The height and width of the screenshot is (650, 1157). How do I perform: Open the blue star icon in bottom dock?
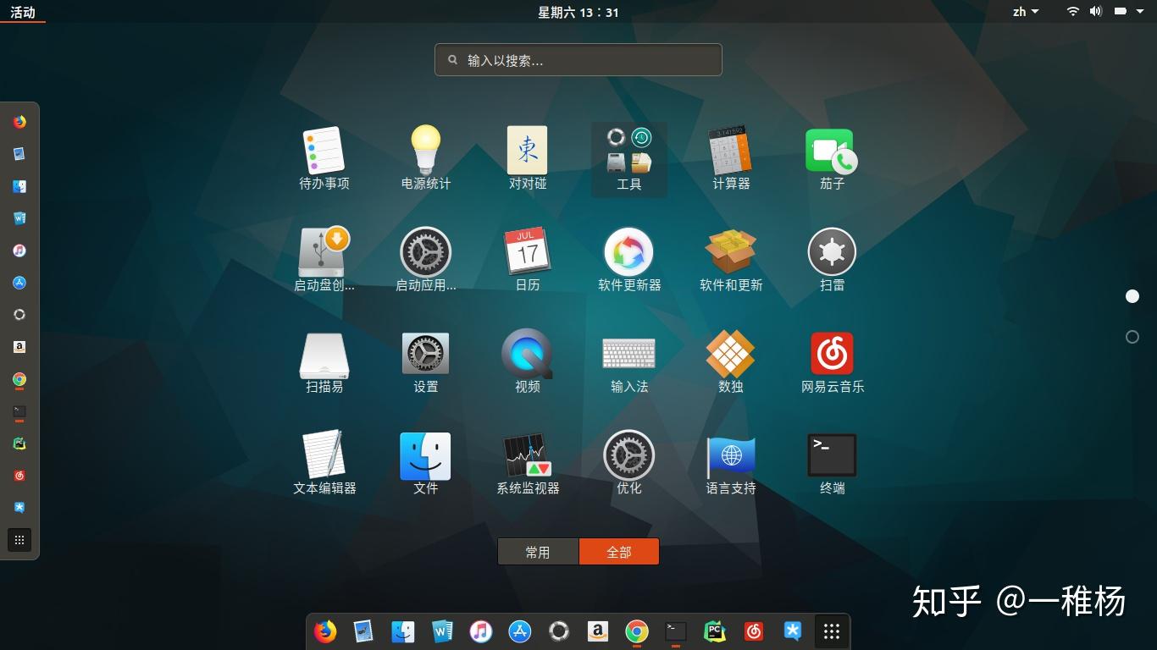point(792,631)
